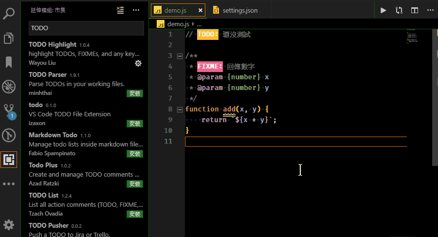The width and height of the screenshot is (438, 237).
Task: Open Markdown Todo extension entry
Action: 86,144
